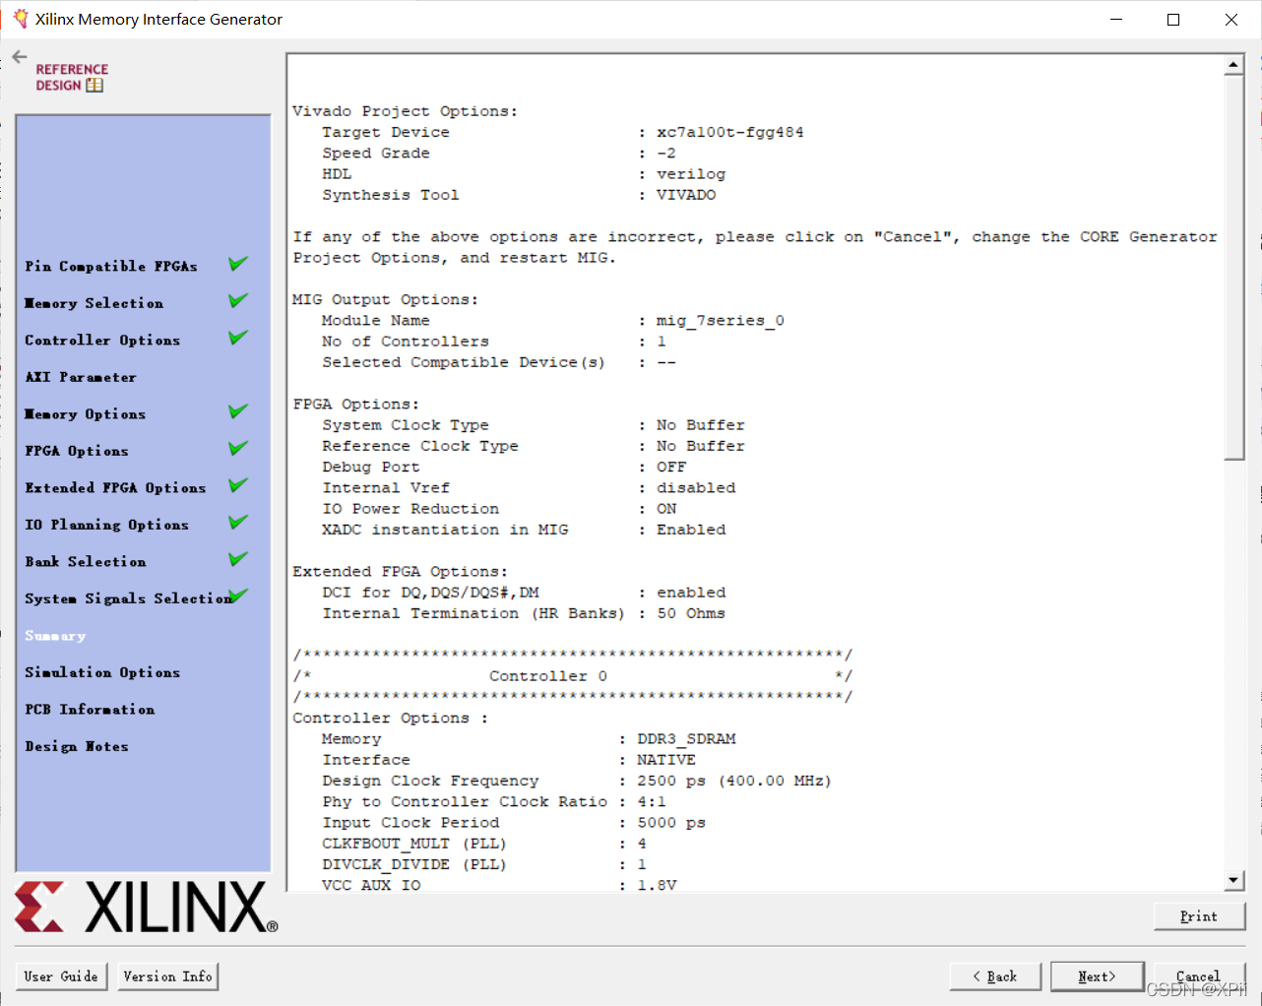Maximize the Memory Interface Generator window
The width and height of the screenshot is (1262, 1006).
pyautogui.click(x=1173, y=20)
